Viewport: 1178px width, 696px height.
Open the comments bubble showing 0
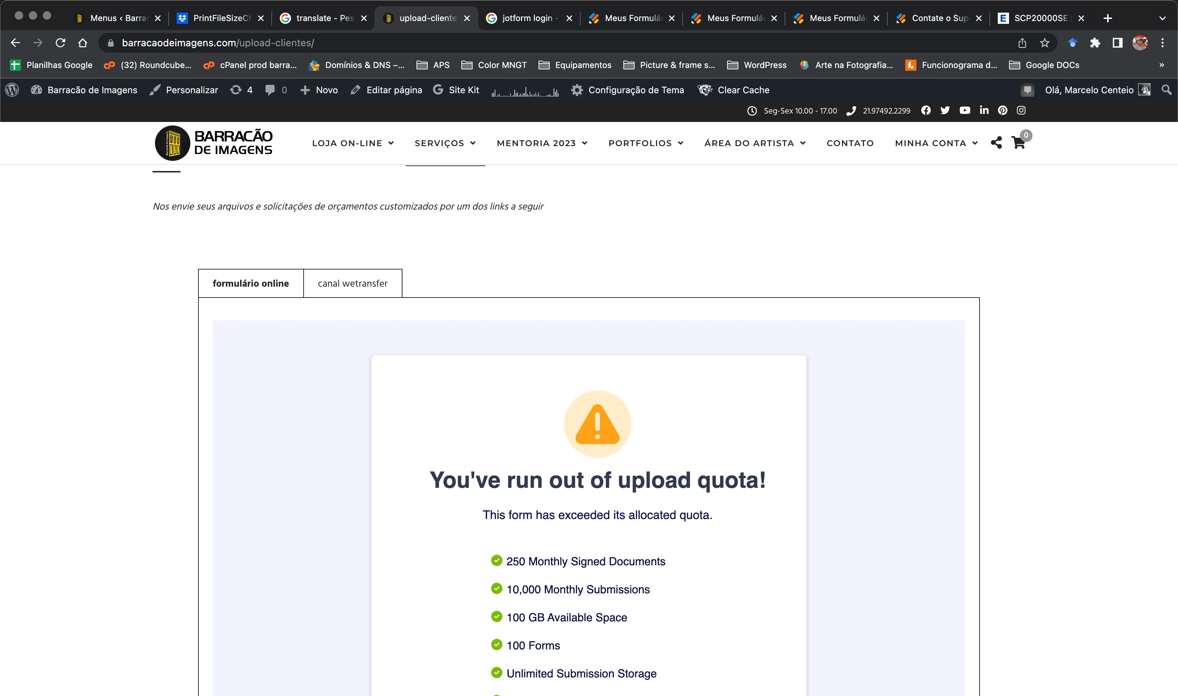click(x=271, y=90)
